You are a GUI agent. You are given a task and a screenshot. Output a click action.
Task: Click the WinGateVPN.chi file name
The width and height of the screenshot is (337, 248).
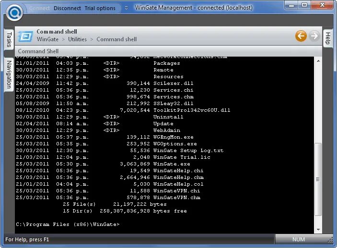click(177, 191)
